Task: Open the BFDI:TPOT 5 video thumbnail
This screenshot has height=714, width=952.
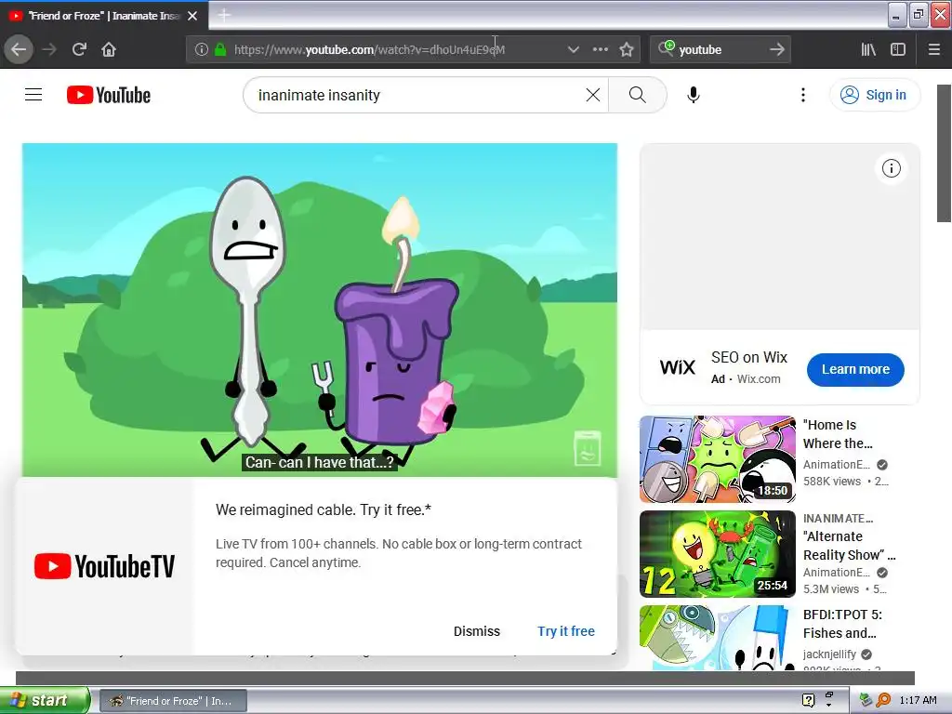Action: (718, 638)
